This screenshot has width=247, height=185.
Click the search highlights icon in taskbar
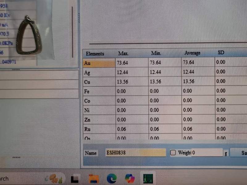(x=55, y=179)
